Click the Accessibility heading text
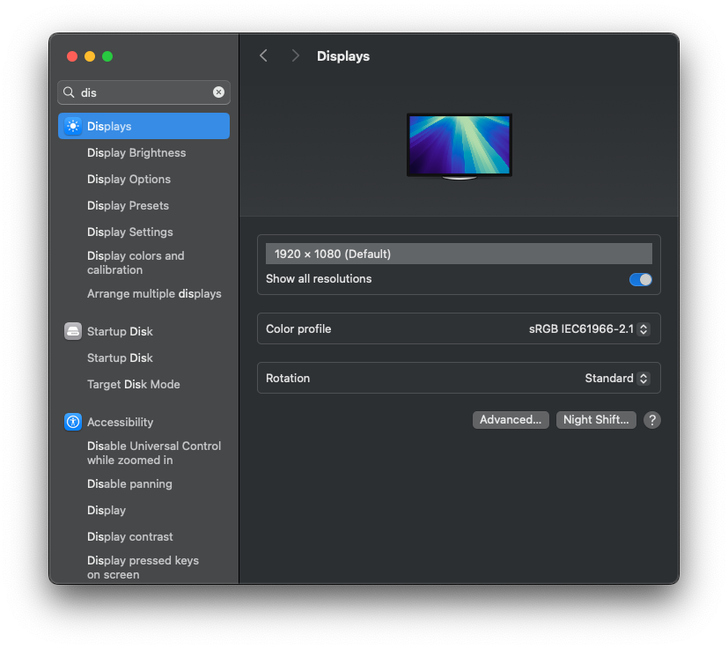The image size is (728, 649). 121,422
